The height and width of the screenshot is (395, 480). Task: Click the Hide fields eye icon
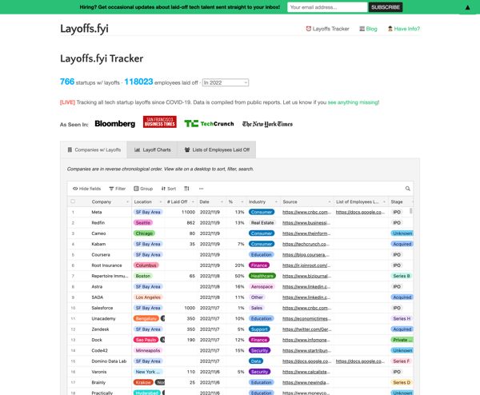[75, 189]
